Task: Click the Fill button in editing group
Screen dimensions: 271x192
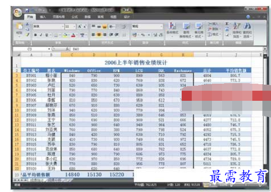Action: pos(227,29)
